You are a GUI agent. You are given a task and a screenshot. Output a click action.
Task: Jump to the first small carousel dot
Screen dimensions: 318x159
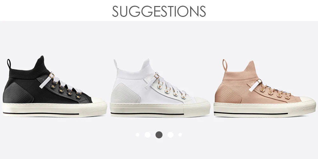click(137, 135)
